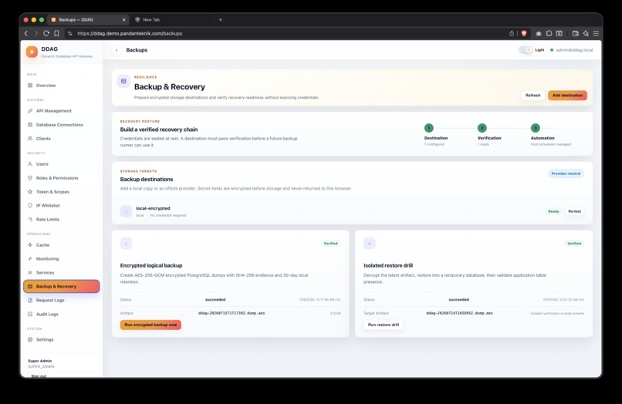The image size is (622, 404).
Task: Click Run encrypted backup now
Action: [150, 325]
